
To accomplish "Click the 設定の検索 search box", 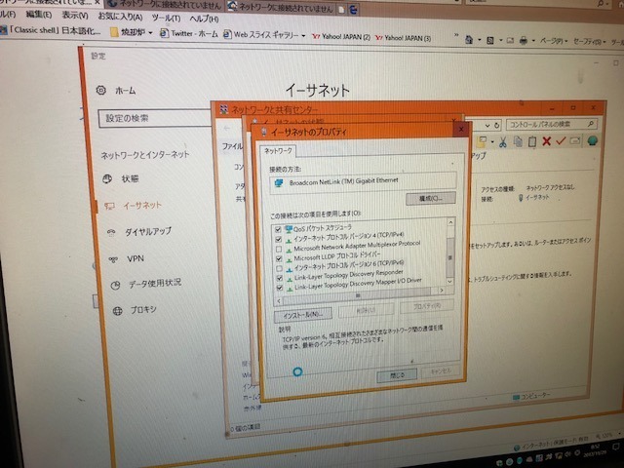I will tap(154, 118).
